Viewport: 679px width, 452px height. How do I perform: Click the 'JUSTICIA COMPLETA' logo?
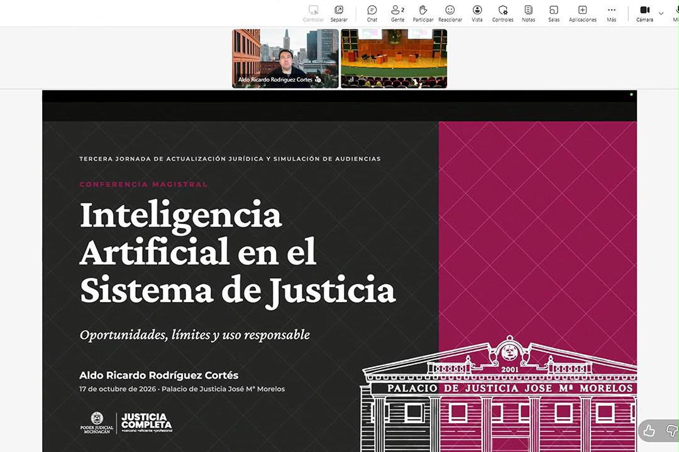[146, 422]
